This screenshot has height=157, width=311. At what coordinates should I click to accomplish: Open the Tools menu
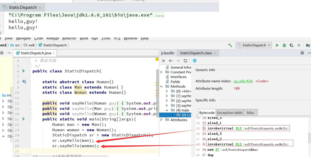(106, 38)
